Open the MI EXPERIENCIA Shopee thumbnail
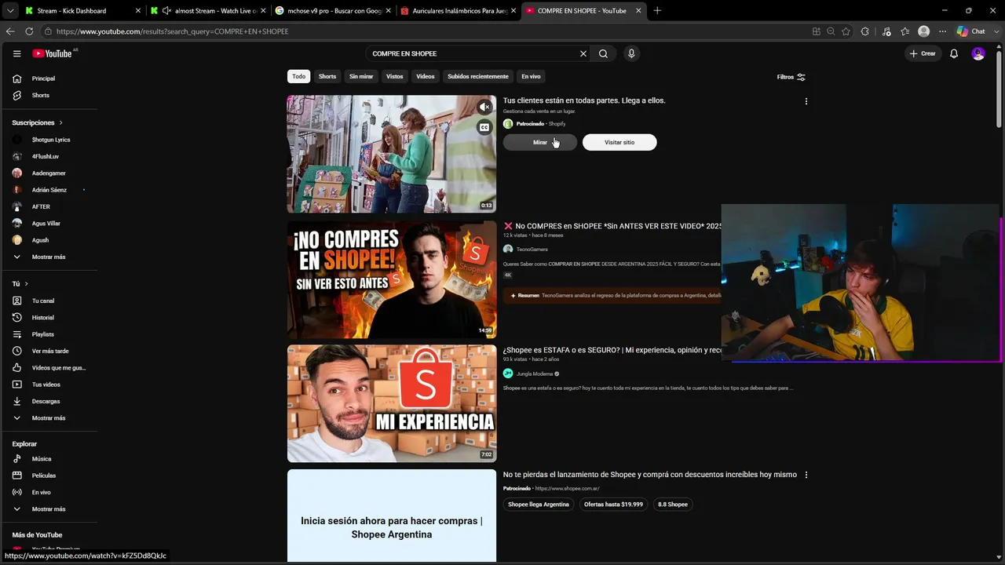This screenshot has width=1005, height=565. pos(392,403)
